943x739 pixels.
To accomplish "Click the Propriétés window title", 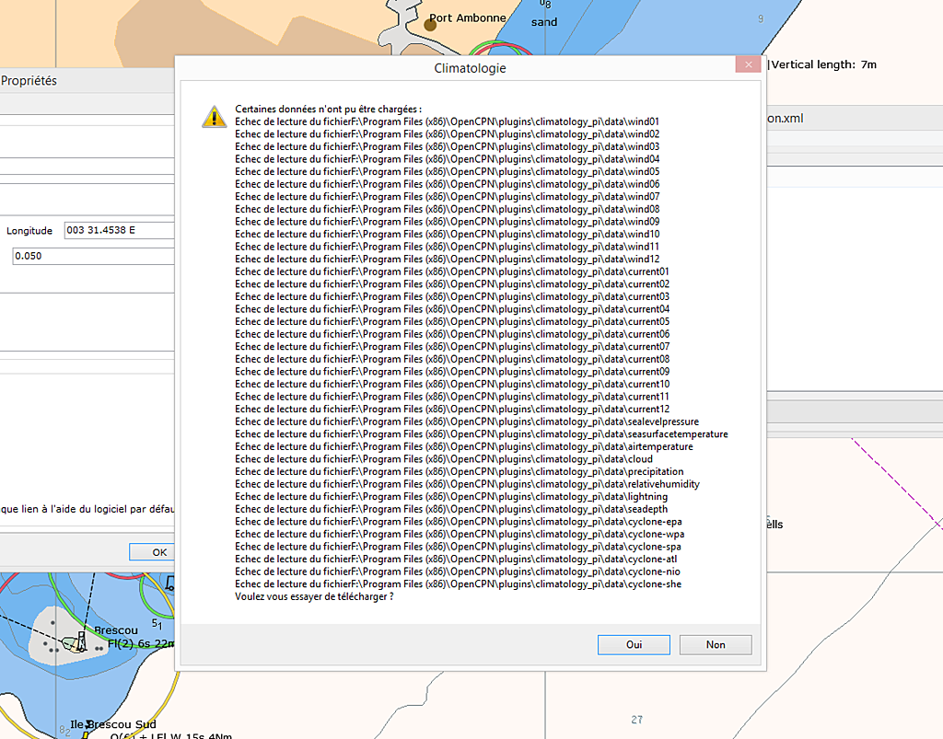I will click(29, 80).
